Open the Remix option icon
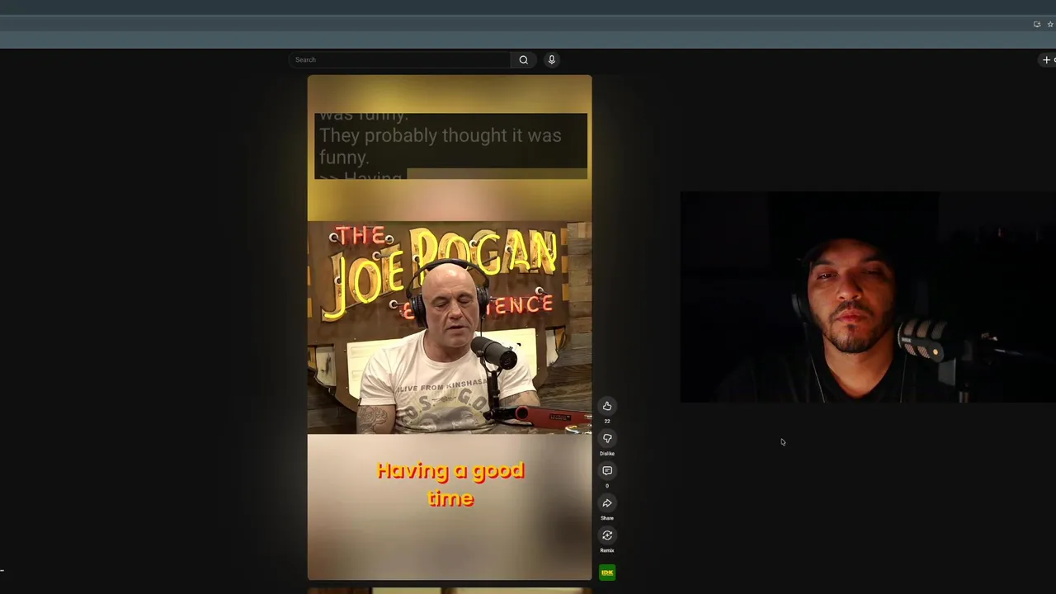1056x594 pixels. coord(607,535)
